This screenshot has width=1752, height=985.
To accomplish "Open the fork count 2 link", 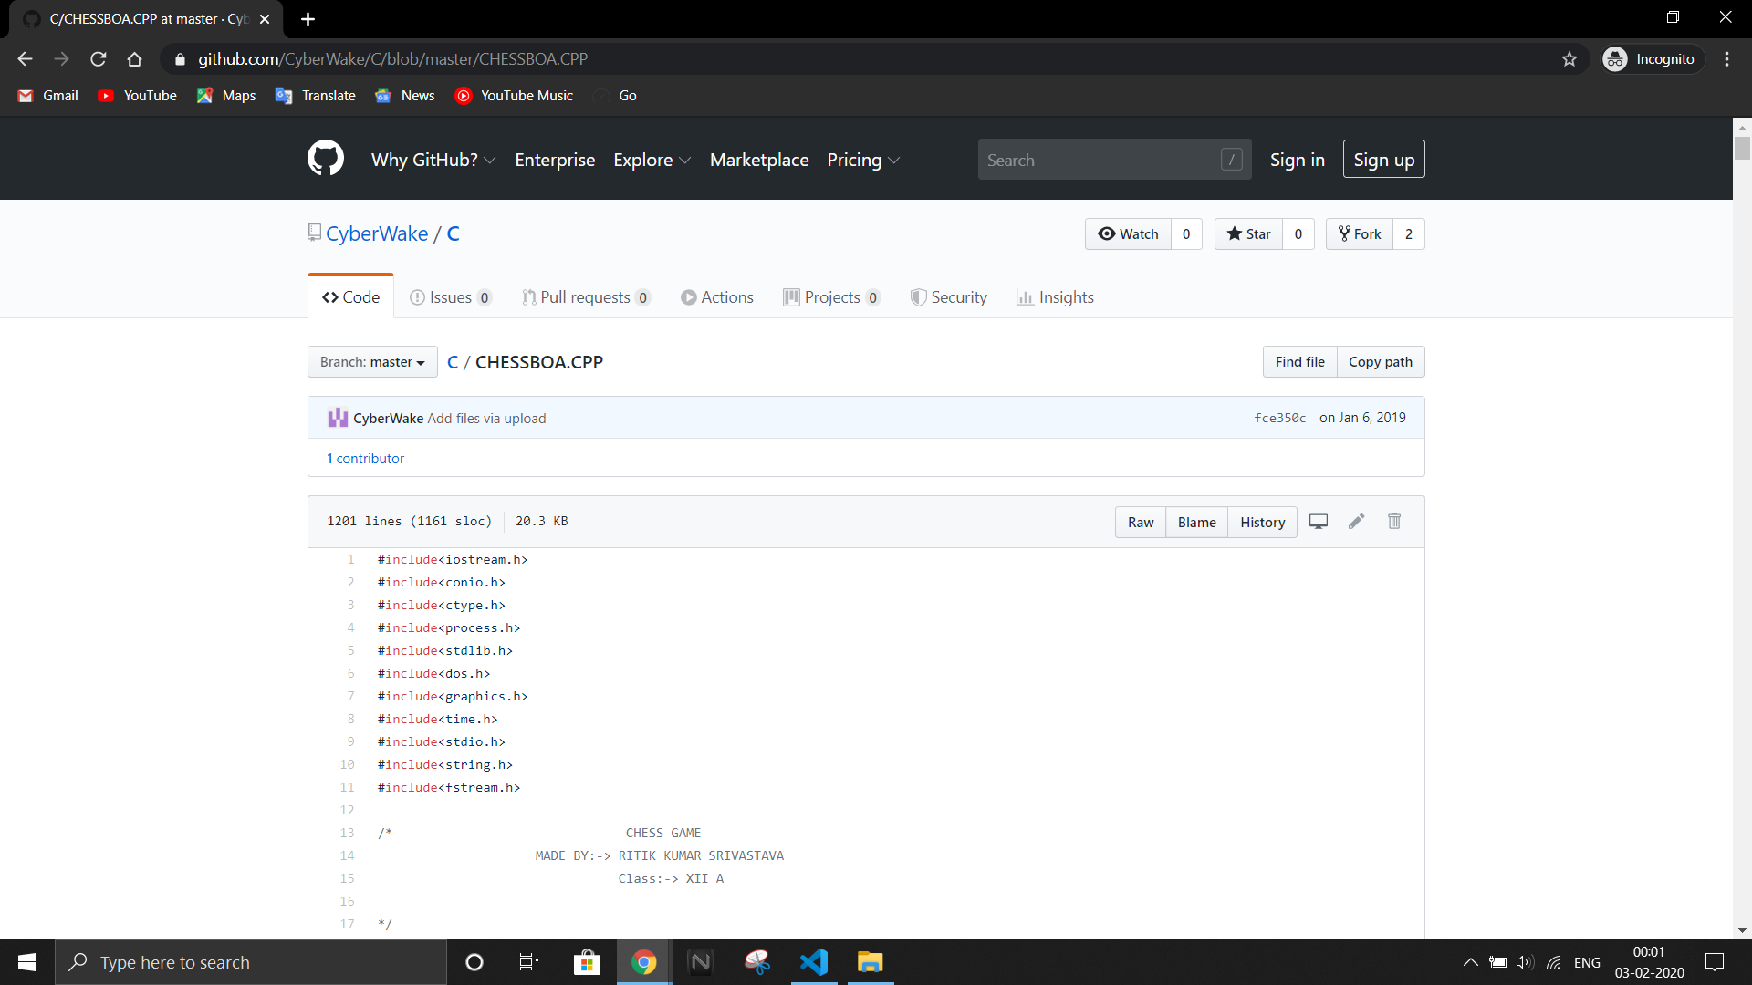I will point(1408,234).
